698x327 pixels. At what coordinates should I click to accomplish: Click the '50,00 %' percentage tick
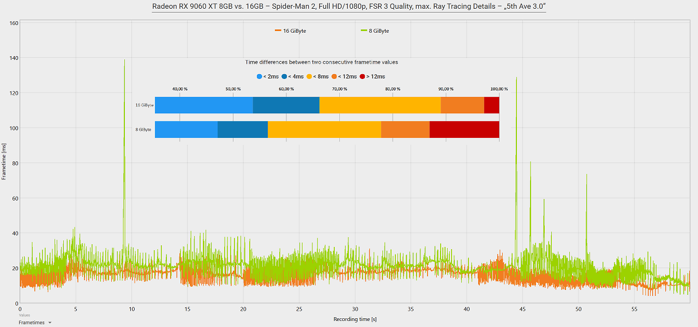233,89
